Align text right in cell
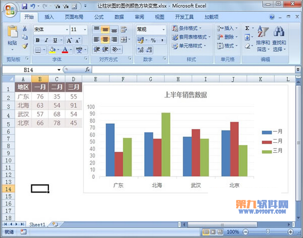 [x=114, y=40]
